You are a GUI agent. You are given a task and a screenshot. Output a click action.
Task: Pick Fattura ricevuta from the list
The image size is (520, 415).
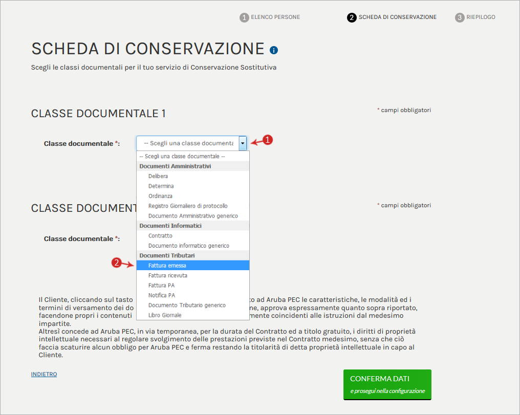(192, 275)
